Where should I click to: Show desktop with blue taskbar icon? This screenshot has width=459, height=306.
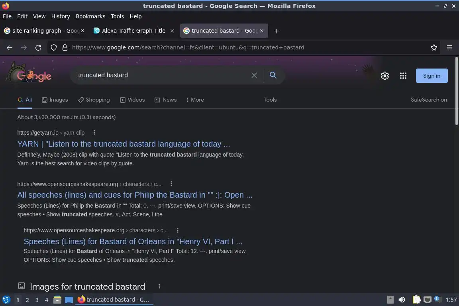(69, 300)
